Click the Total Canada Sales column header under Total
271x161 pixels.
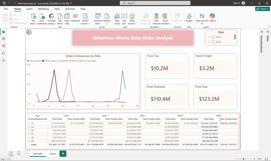pyautogui.click(x=228, y=119)
